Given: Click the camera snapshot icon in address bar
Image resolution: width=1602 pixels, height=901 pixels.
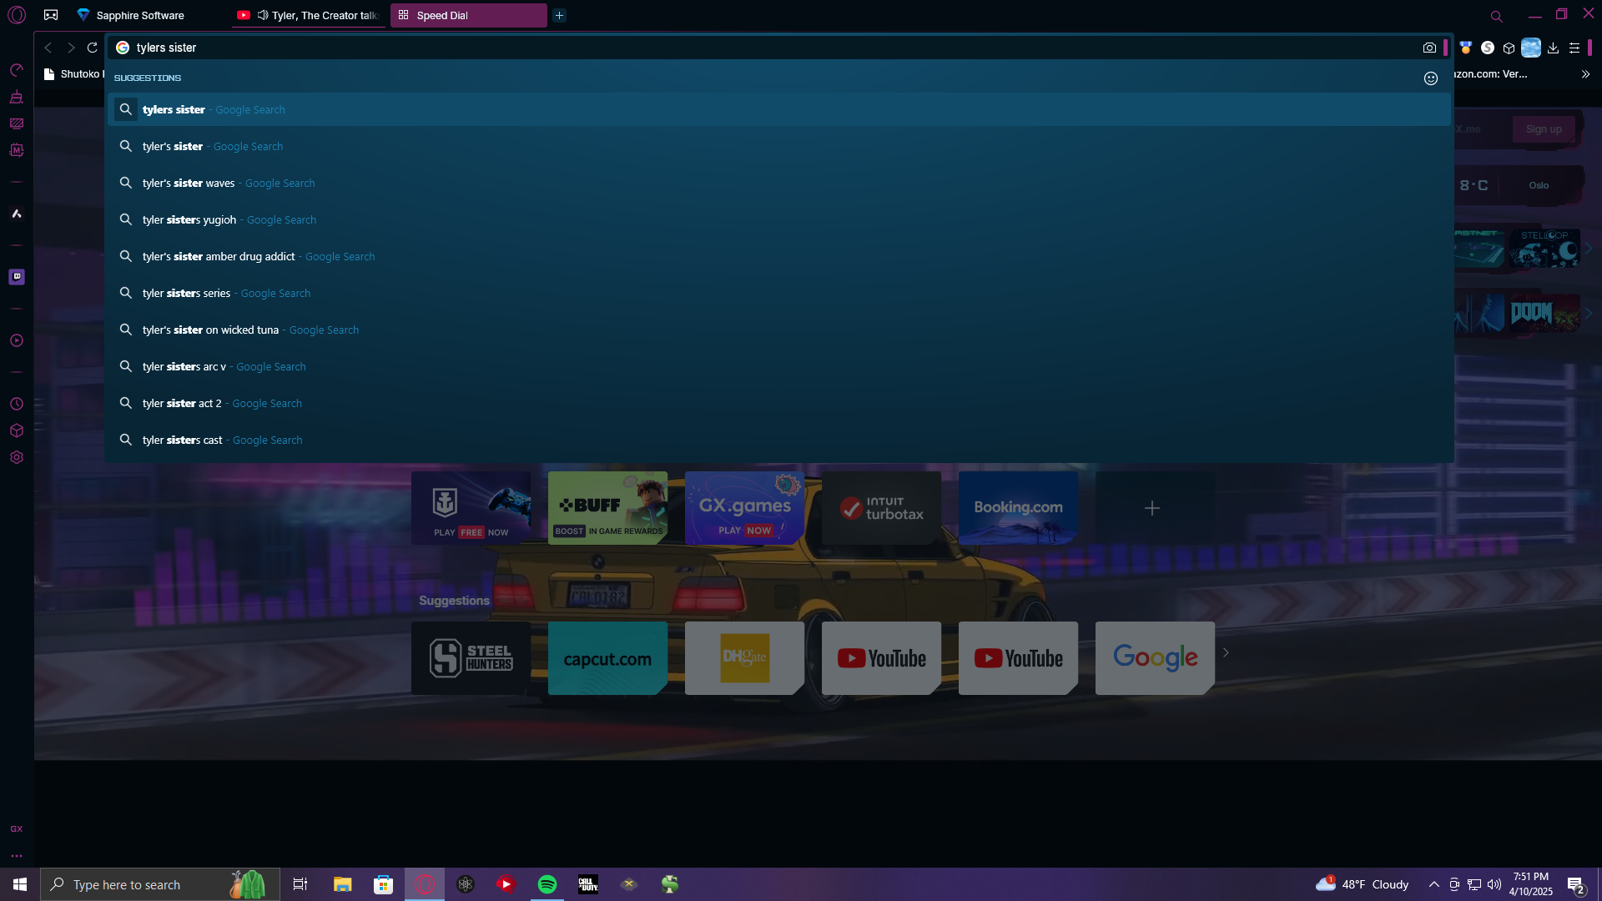Looking at the screenshot, I should coord(1429,48).
